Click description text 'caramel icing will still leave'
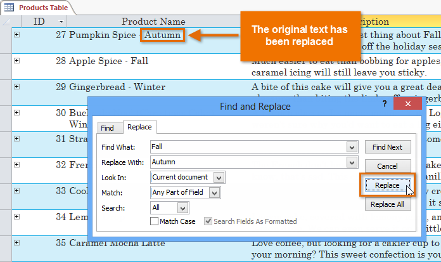Image resolution: width=441 pixels, height=262 pixels. [x=339, y=73]
